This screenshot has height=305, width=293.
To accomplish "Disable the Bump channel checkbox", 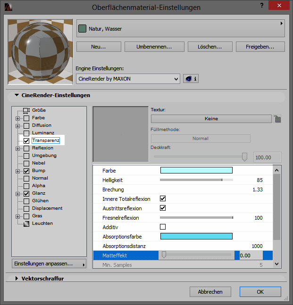I will point(26,171).
